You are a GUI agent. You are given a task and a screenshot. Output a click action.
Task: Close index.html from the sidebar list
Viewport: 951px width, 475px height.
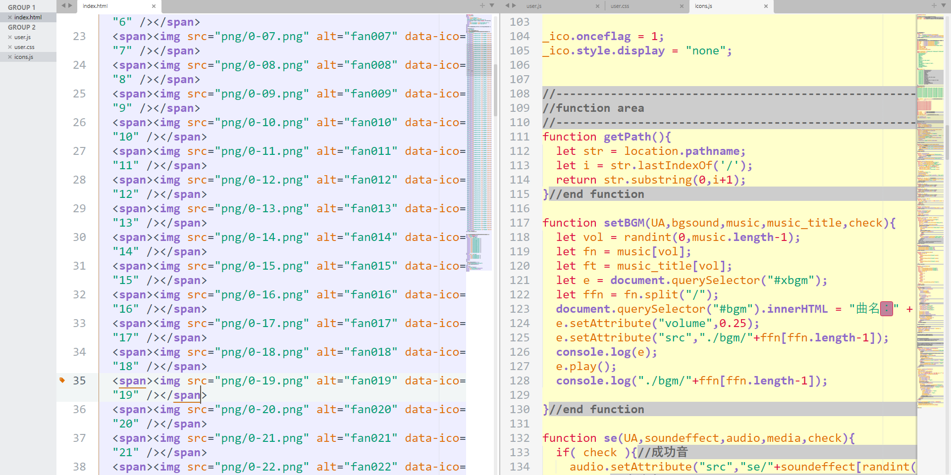10,17
